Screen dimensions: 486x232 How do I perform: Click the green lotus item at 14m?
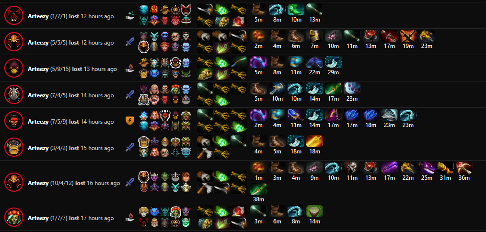[x=314, y=211]
